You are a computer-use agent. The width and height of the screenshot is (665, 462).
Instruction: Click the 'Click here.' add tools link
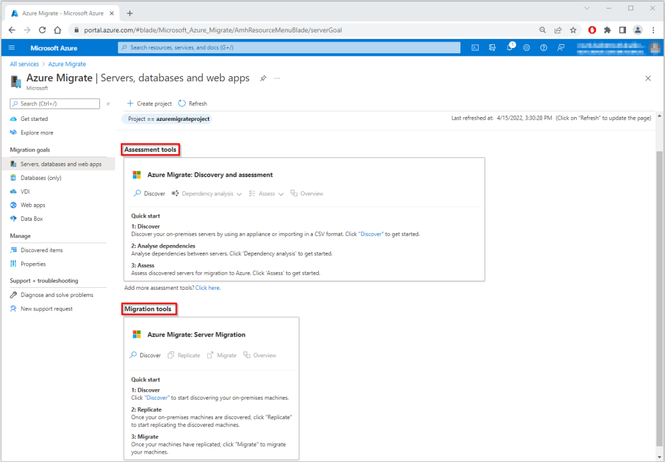[x=208, y=288]
